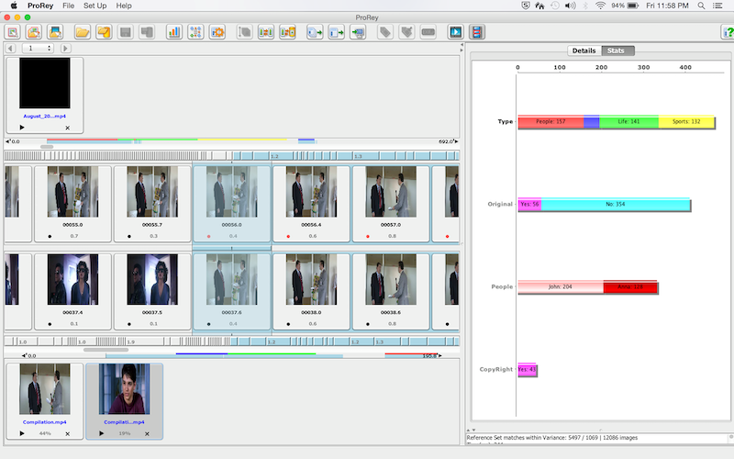The height and width of the screenshot is (459, 734).
Task: Open the August_20...mp4 file name link
Action: [44, 117]
